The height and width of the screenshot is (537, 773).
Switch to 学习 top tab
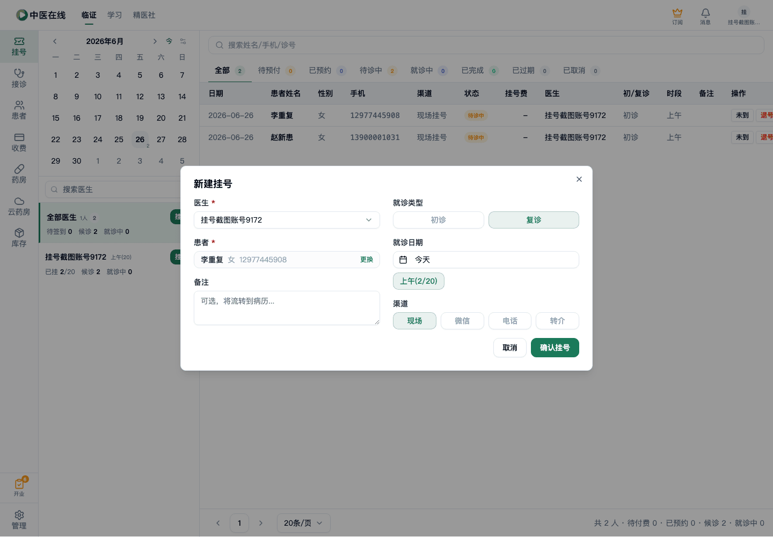pos(114,15)
